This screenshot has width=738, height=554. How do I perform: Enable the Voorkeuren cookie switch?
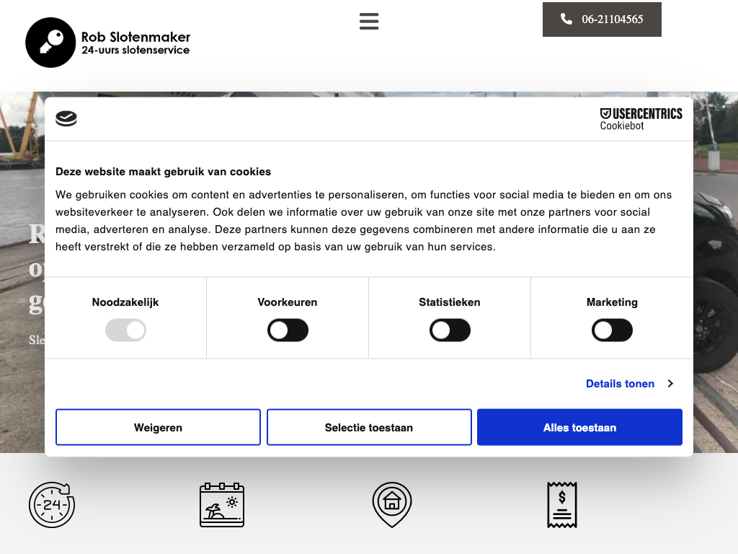pyautogui.click(x=288, y=331)
